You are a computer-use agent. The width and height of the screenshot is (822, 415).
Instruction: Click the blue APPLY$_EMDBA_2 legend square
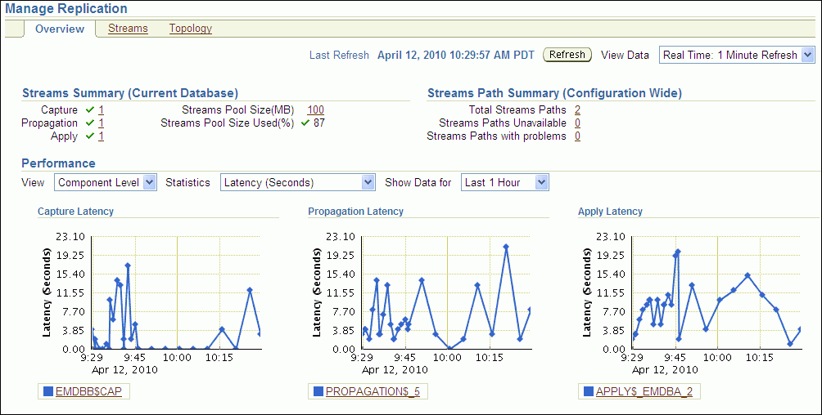[x=589, y=392]
